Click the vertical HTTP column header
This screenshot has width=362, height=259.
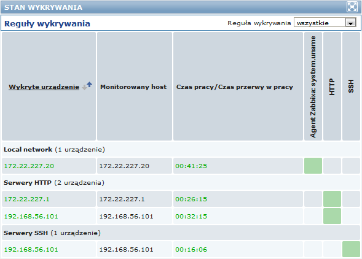(332, 87)
